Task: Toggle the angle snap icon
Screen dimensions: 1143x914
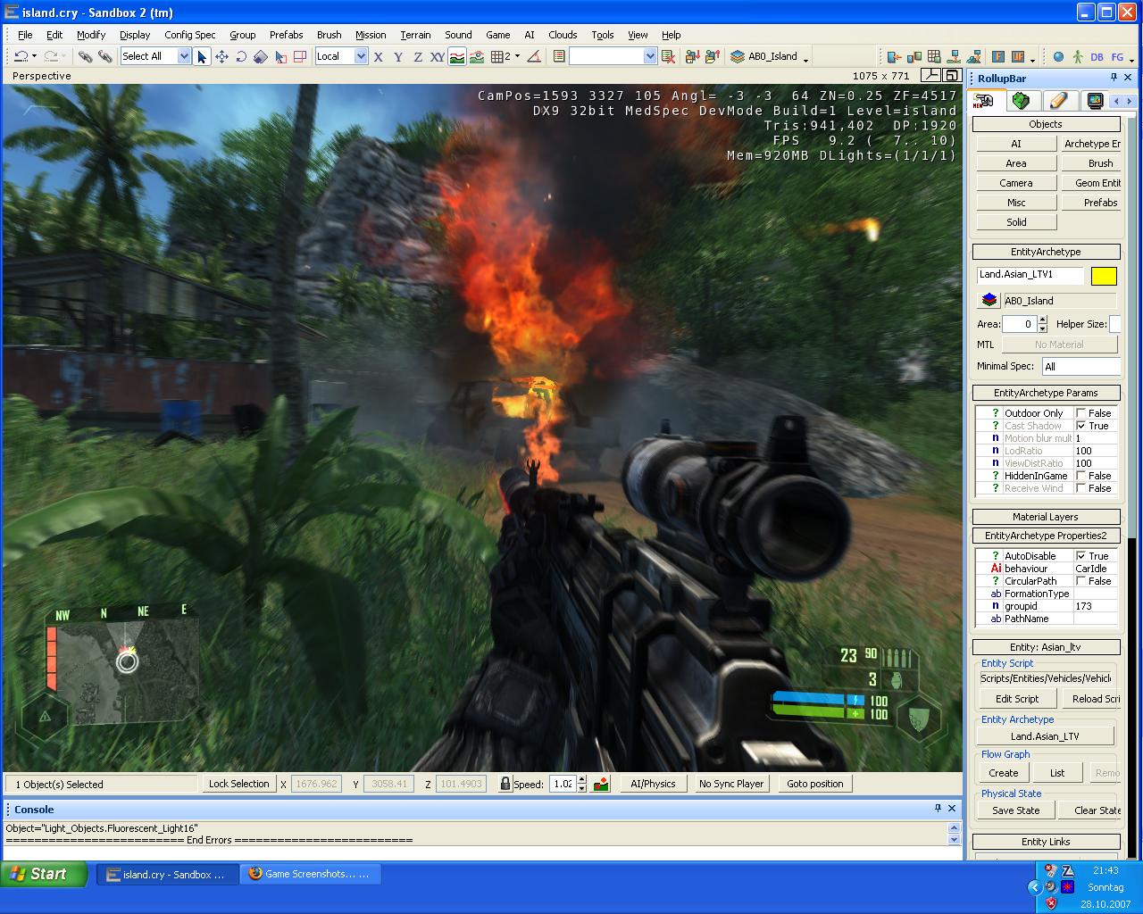Action: click(534, 56)
